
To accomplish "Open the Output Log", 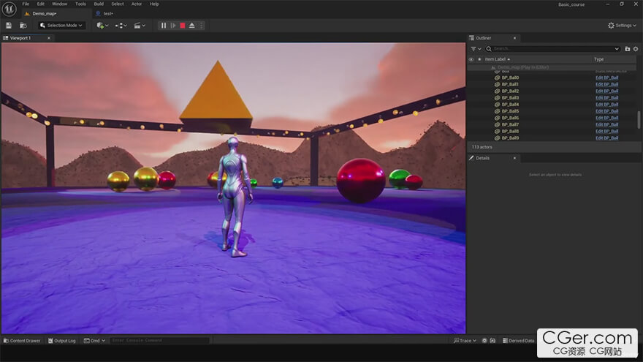I will click(62, 341).
